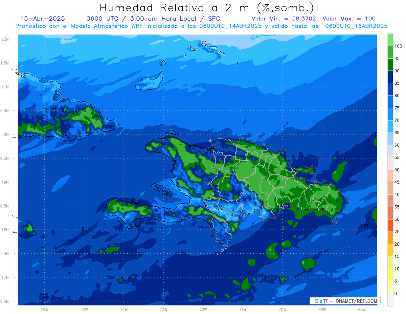Click the "69W" longitude label
Image resolution: width=406 pixels, height=314 pixels.
(x=322, y=310)
